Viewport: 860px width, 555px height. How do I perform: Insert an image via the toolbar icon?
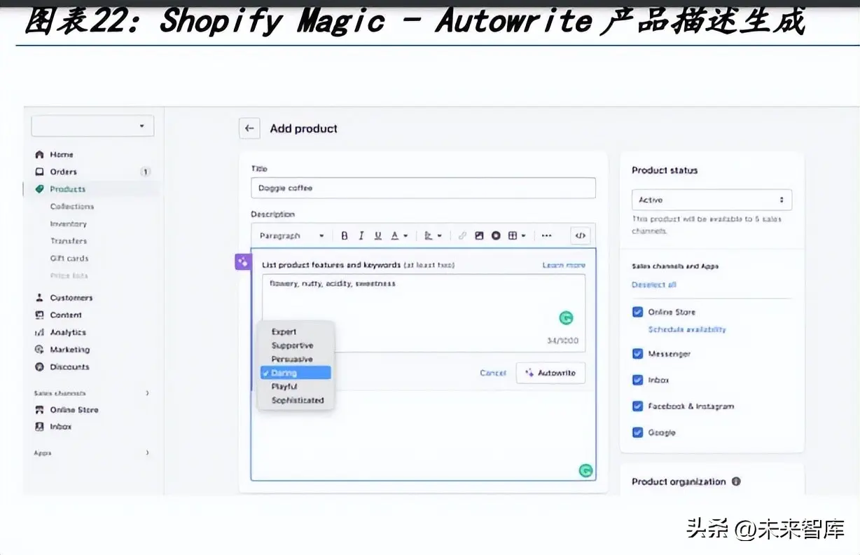pos(479,236)
